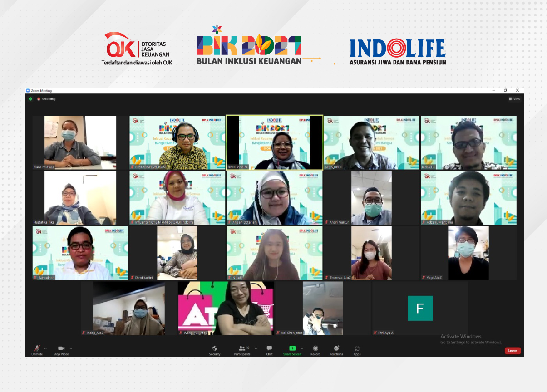Select Fitri Ayu A's avatar tile
The width and height of the screenshot is (547, 392).
point(420,309)
